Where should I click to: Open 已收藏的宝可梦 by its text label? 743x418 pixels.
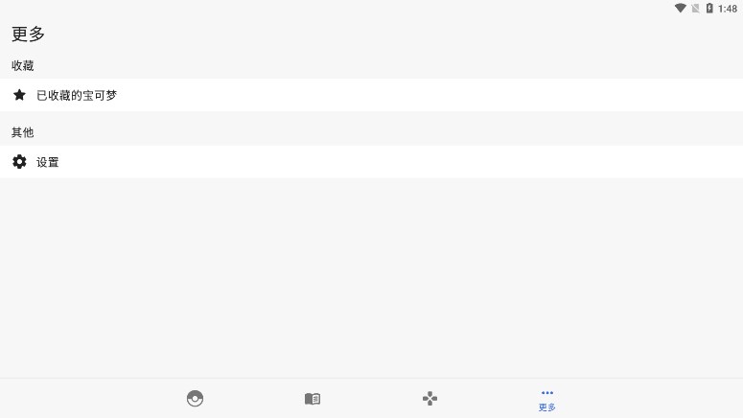click(77, 95)
